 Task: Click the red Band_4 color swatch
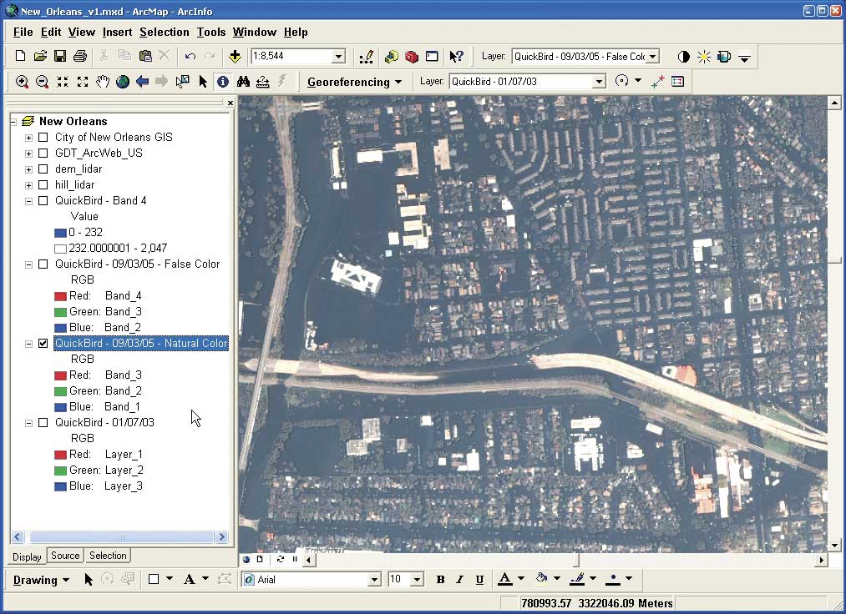click(x=60, y=296)
